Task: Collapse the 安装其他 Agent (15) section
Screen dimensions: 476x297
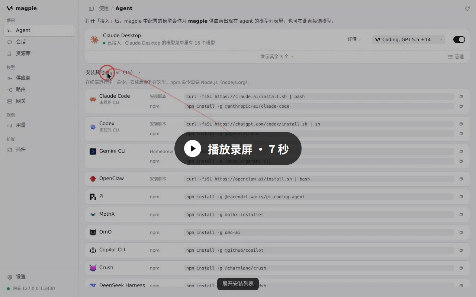Action: 113,73
